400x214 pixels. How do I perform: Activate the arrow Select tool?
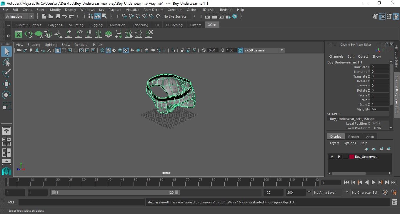[x=6, y=51]
